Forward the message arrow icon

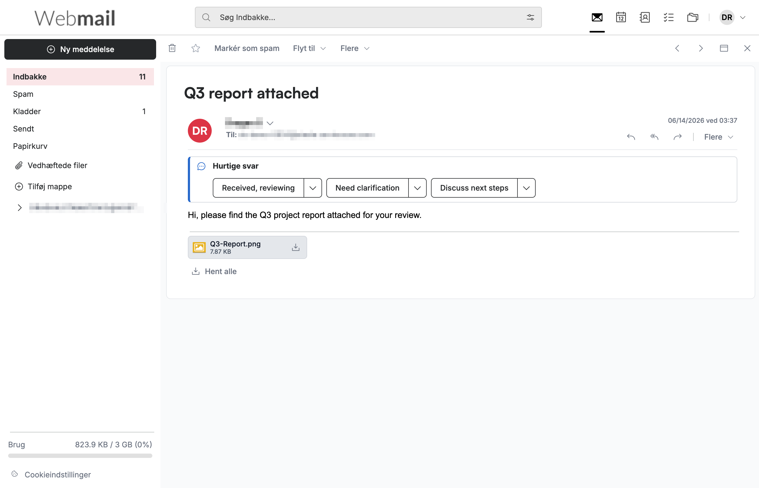(678, 137)
